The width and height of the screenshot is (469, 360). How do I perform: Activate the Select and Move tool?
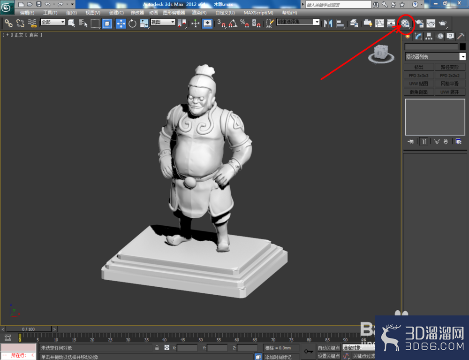(x=121, y=23)
